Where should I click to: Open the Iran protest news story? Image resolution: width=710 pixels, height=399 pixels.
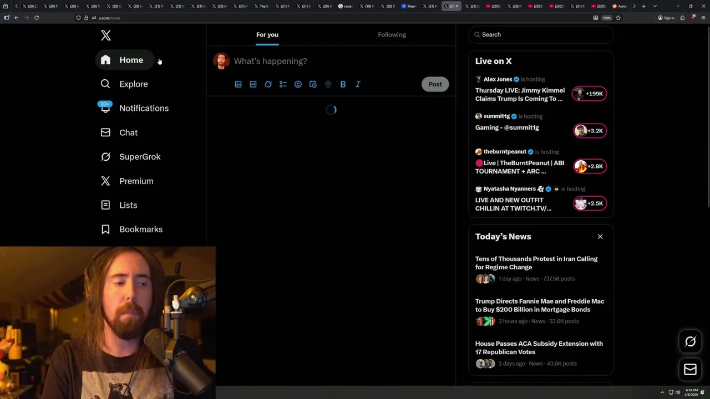tap(536, 263)
